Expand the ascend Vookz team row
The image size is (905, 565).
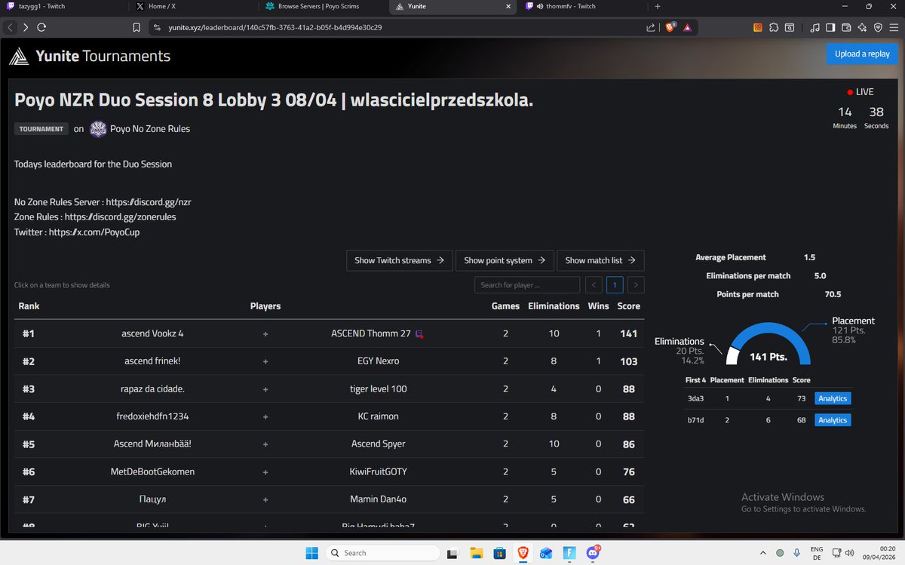tap(329, 333)
